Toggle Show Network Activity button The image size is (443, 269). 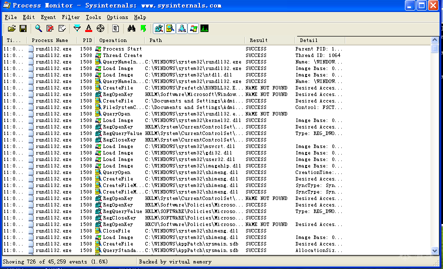182,28
